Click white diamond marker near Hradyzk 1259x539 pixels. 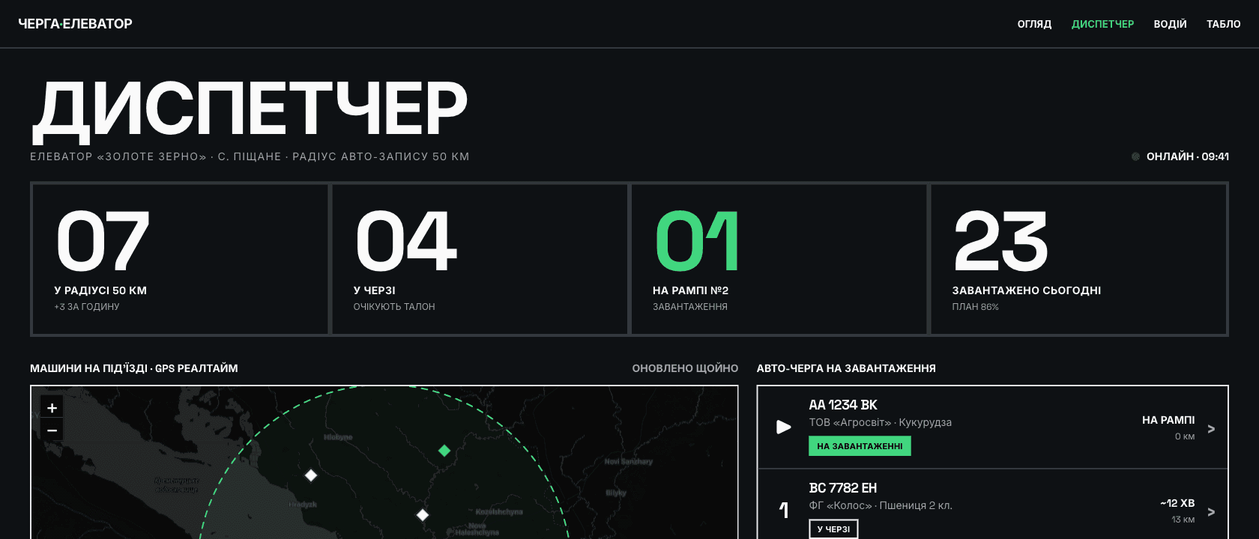[x=311, y=475]
